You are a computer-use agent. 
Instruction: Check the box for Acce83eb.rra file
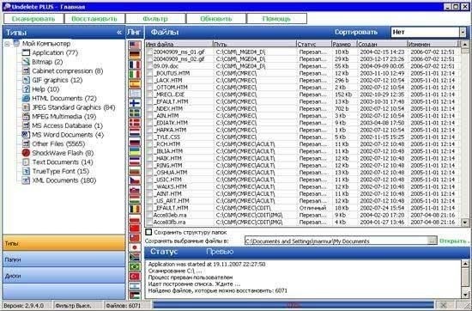149,215
